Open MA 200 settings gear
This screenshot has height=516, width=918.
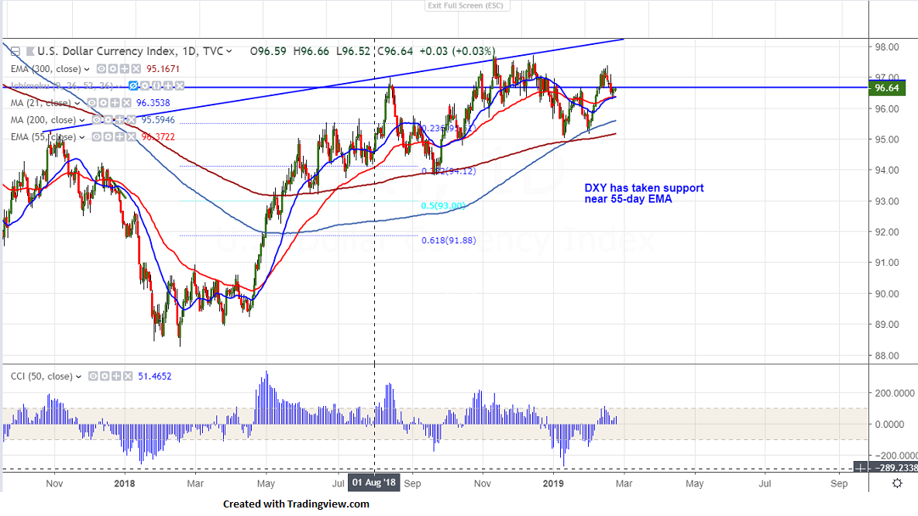pyautogui.click(x=108, y=120)
